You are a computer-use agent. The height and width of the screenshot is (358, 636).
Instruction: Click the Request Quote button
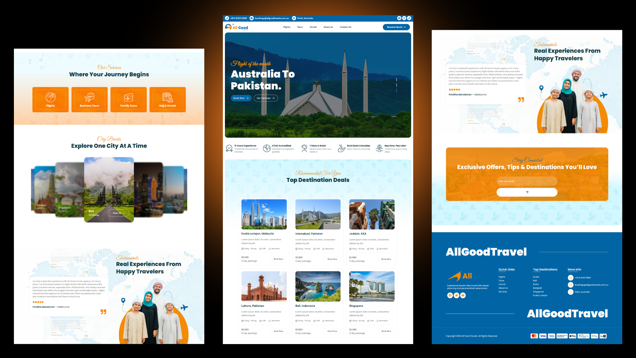click(396, 27)
